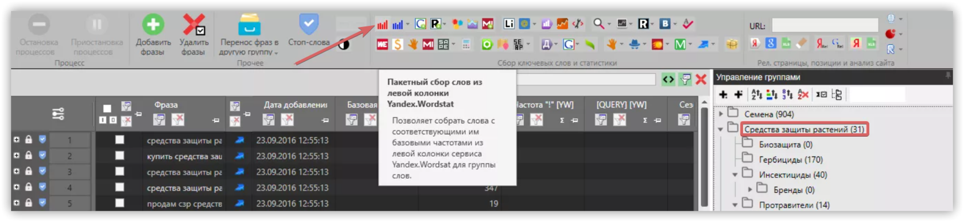Open dropdown next to blue Wordstat bars icon
964x222 pixels.
[407, 25]
